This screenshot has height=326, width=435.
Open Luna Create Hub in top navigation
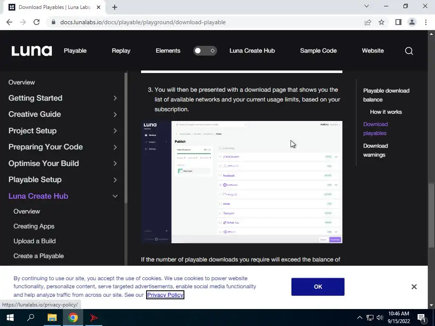click(x=252, y=51)
